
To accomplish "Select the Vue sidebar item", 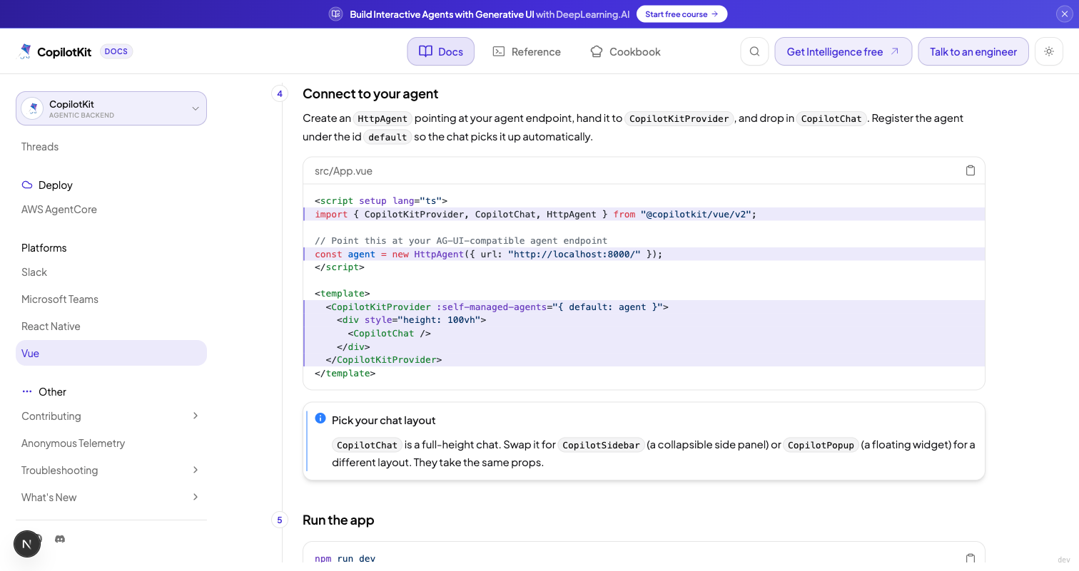I will pyautogui.click(x=111, y=354).
